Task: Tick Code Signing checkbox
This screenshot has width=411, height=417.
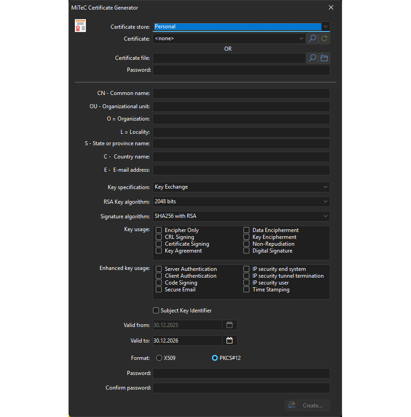Action: coord(159,283)
